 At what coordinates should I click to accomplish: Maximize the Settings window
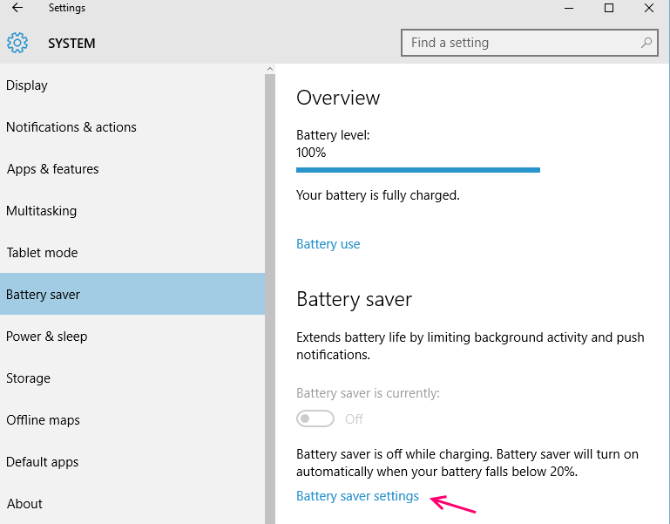click(x=609, y=8)
